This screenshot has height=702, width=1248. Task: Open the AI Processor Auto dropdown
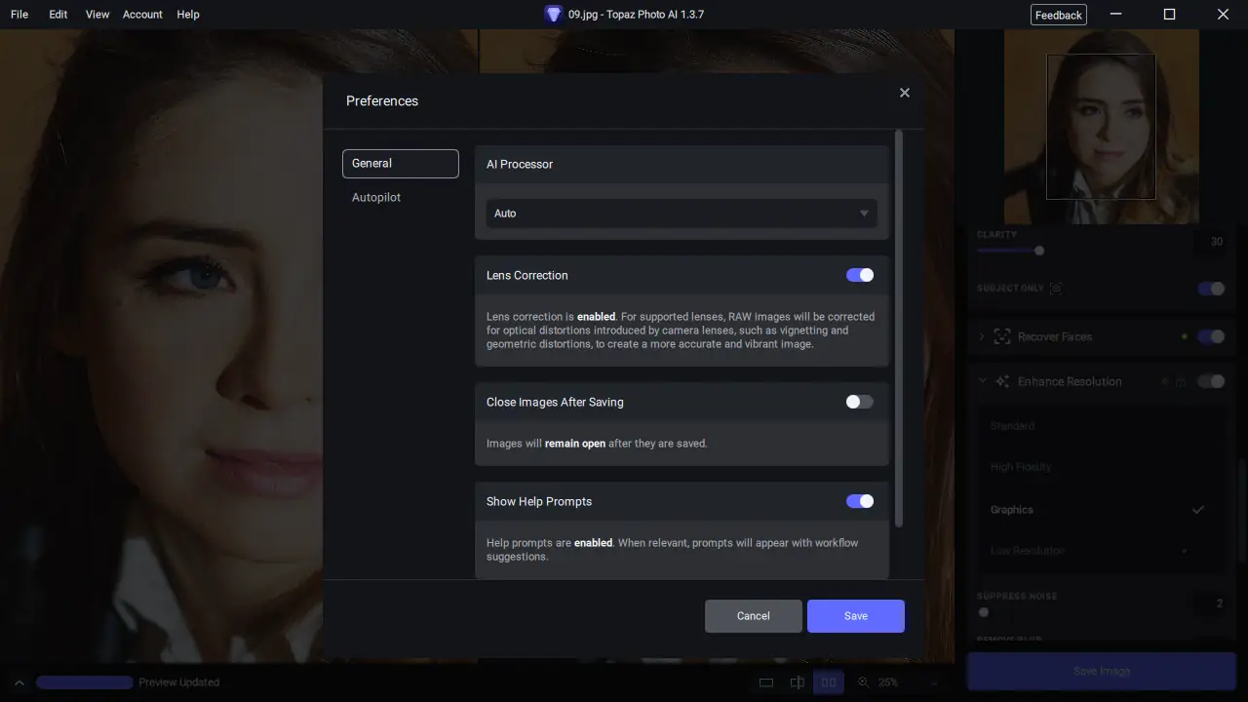(x=682, y=214)
